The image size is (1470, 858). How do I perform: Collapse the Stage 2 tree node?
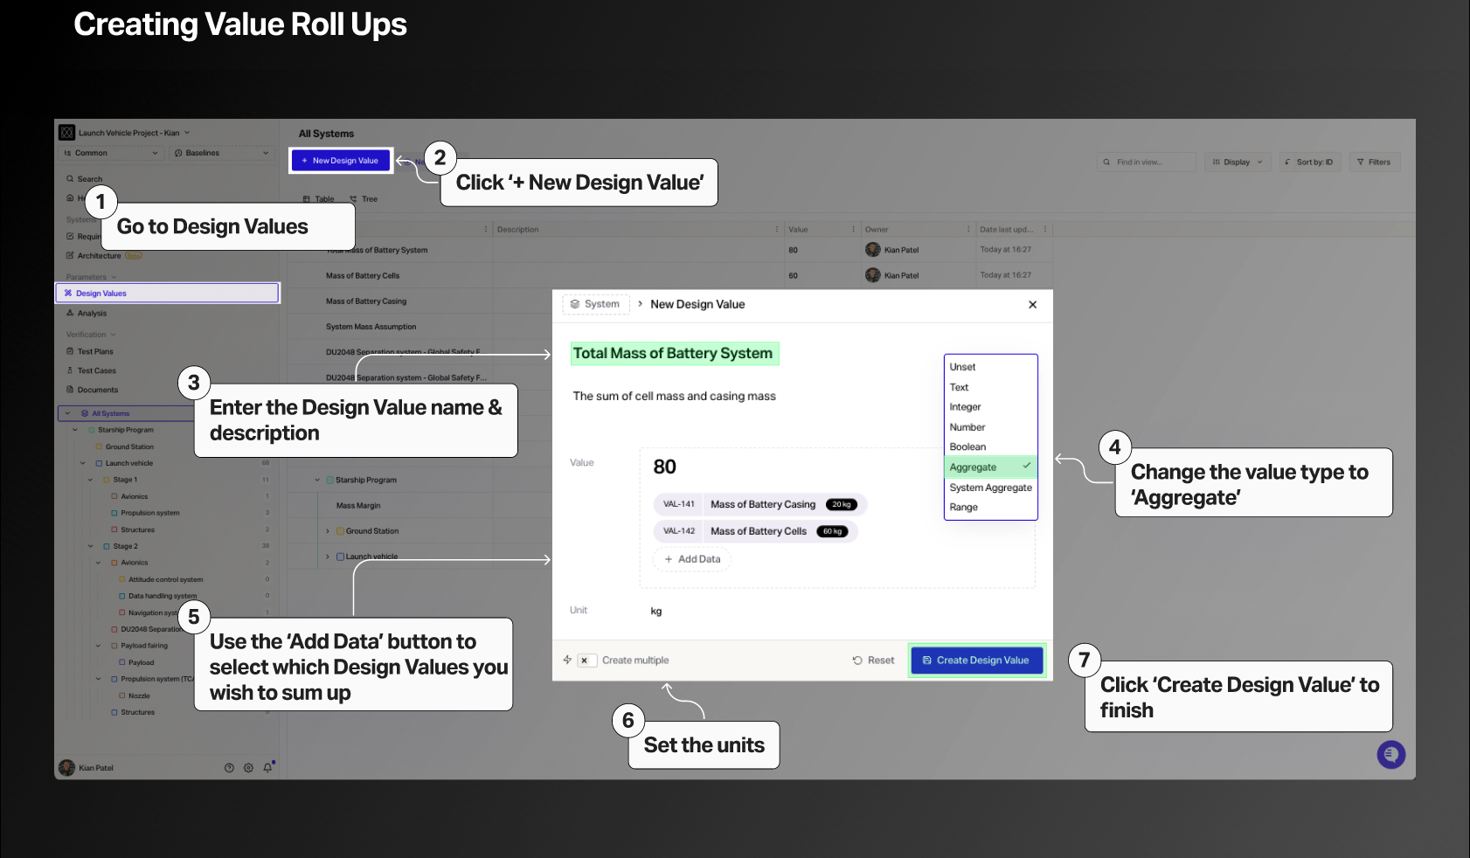tap(90, 546)
